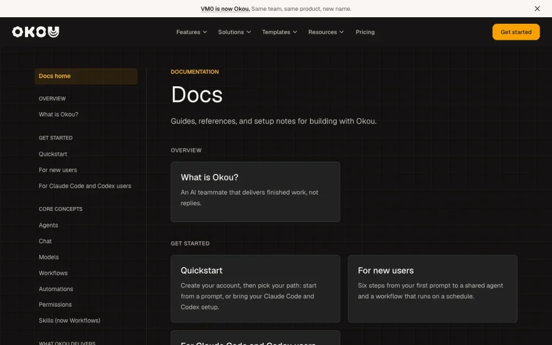Expand the Features menu
This screenshot has width=552, height=345.
click(191, 32)
